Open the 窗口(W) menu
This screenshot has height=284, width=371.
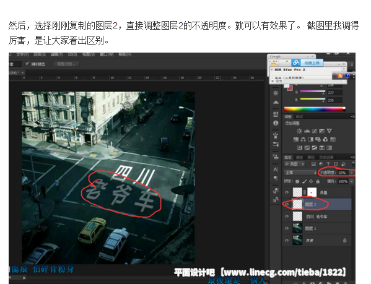(x=107, y=54)
